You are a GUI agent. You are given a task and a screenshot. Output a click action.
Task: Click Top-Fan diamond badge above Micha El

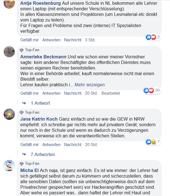22,164
